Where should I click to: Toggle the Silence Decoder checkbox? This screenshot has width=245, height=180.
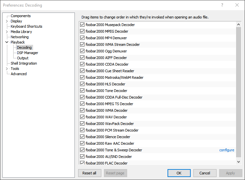(82, 137)
